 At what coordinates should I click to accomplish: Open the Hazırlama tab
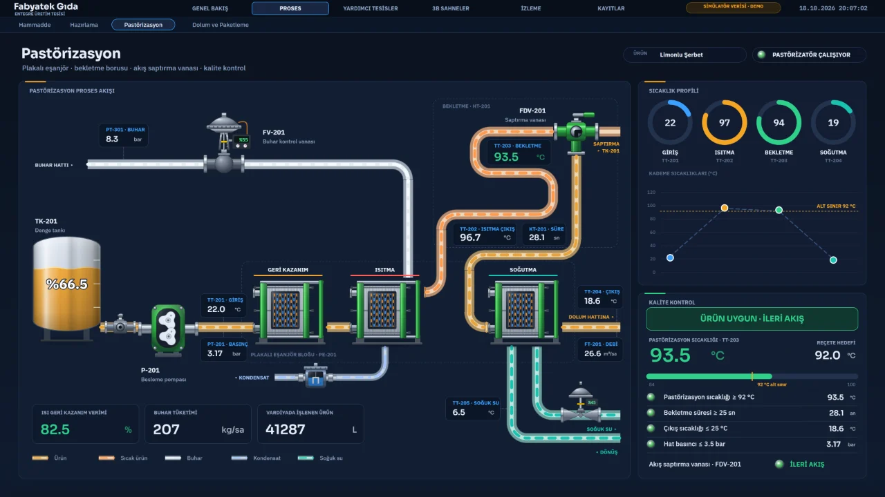(84, 25)
